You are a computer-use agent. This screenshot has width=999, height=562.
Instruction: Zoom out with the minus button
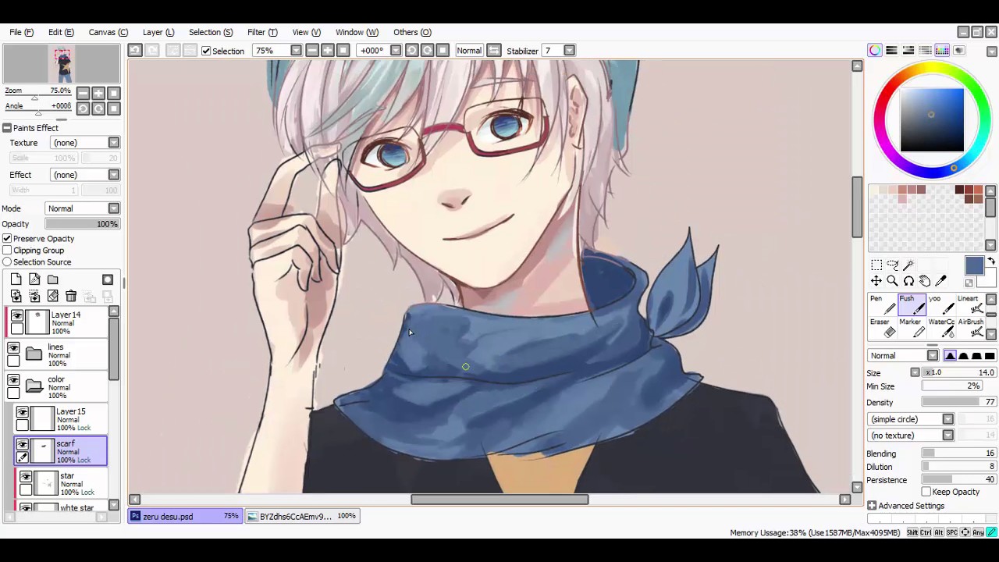coord(311,51)
